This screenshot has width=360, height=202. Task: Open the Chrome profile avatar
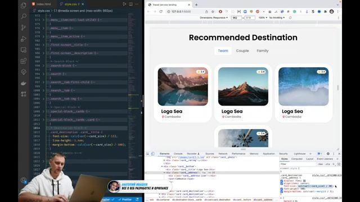click(x=331, y=11)
